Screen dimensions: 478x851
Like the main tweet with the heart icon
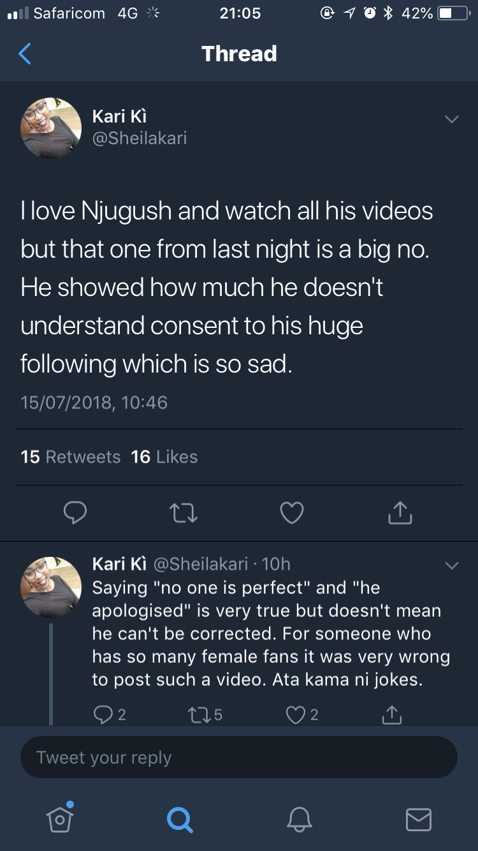pyautogui.click(x=292, y=513)
